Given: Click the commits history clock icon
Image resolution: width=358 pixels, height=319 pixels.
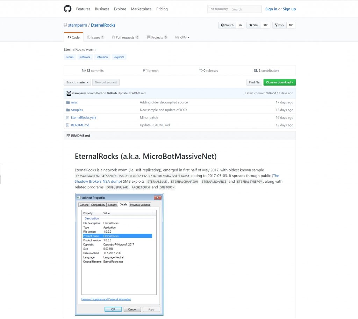Looking at the screenshot, I should pos(84,70).
